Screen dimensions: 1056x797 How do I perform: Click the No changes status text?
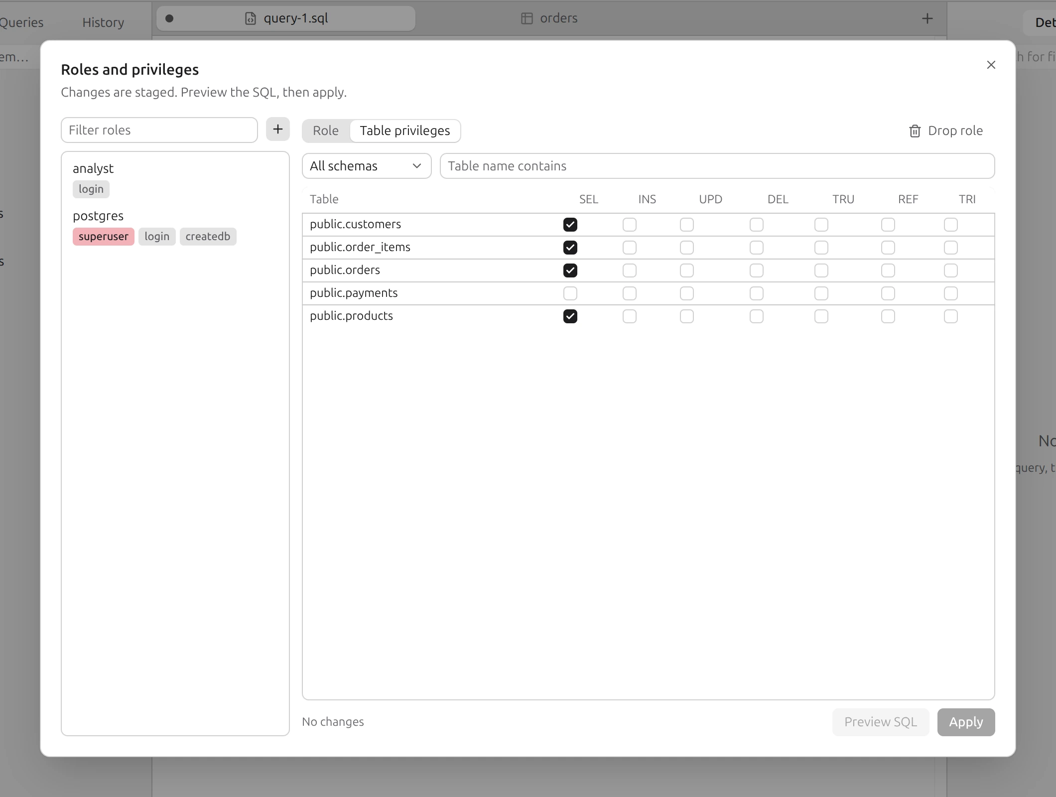(x=333, y=722)
